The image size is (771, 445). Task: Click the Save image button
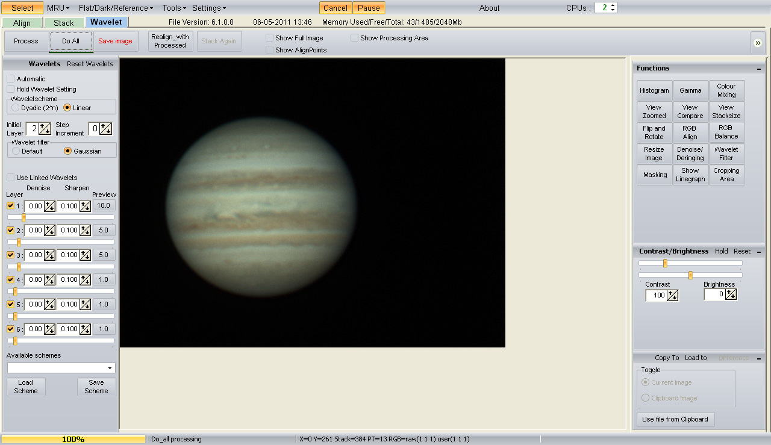pyautogui.click(x=115, y=41)
